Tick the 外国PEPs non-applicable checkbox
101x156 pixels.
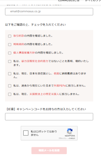pos(10,86)
